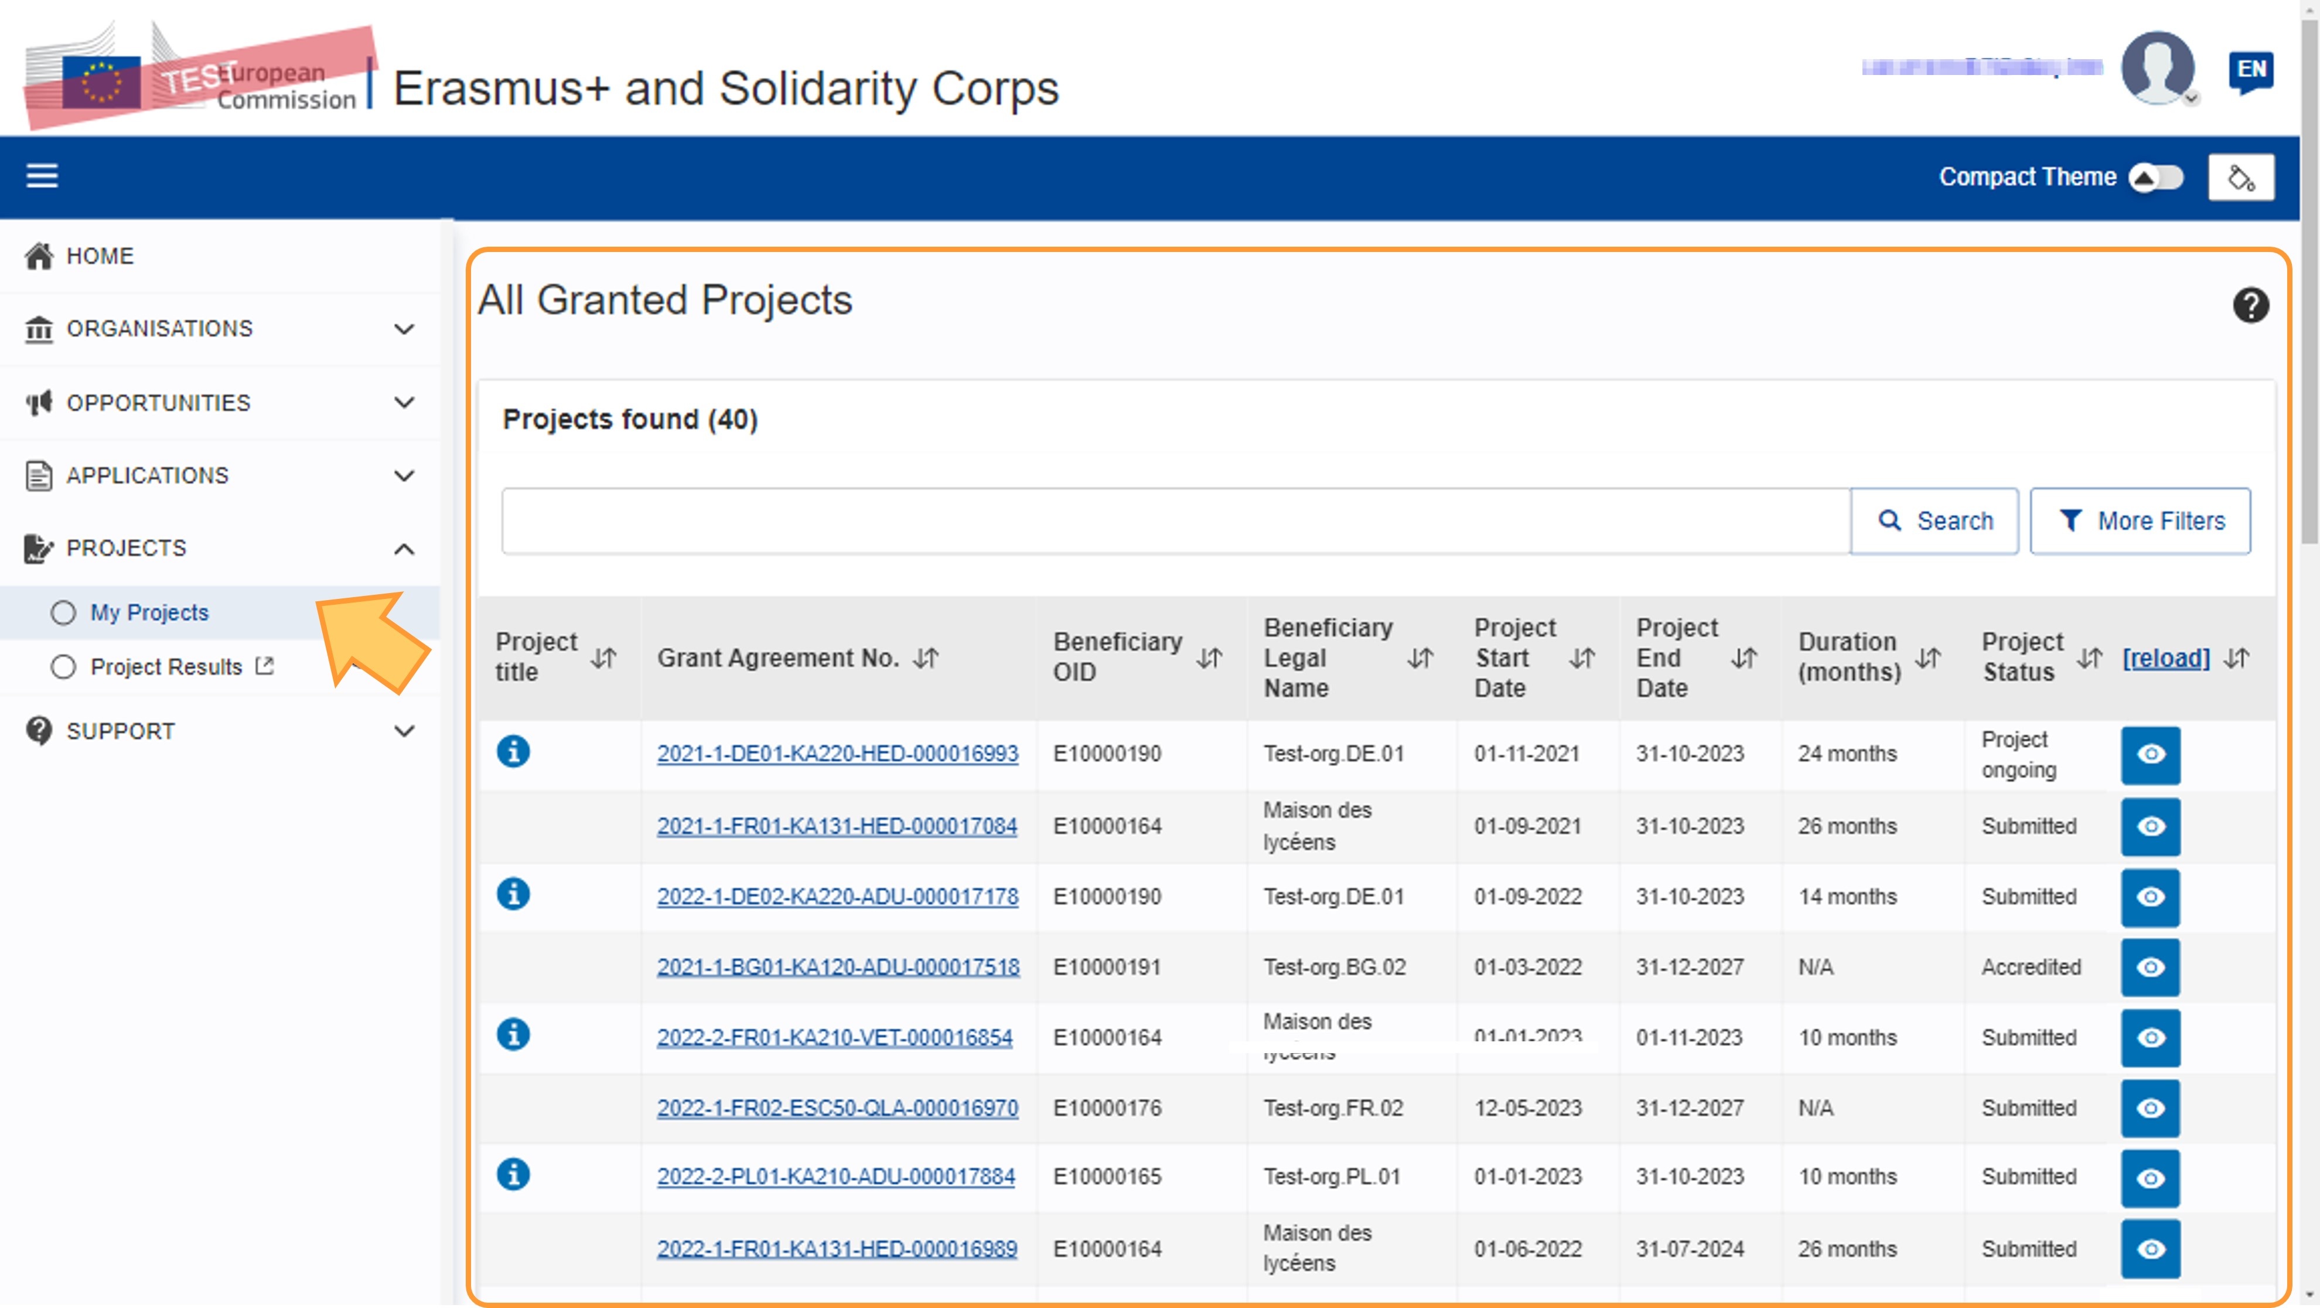Sort by Duration (months) column
This screenshot has height=1308, width=2320.
click(1928, 658)
